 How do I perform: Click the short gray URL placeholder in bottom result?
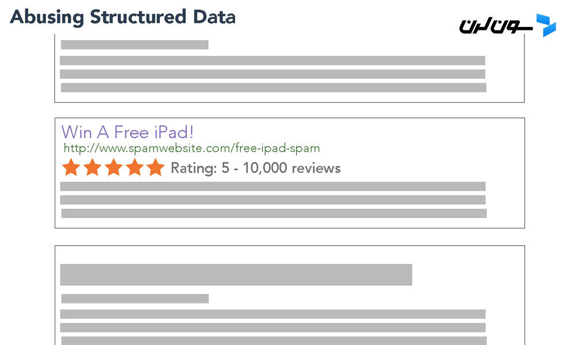(135, 298)
